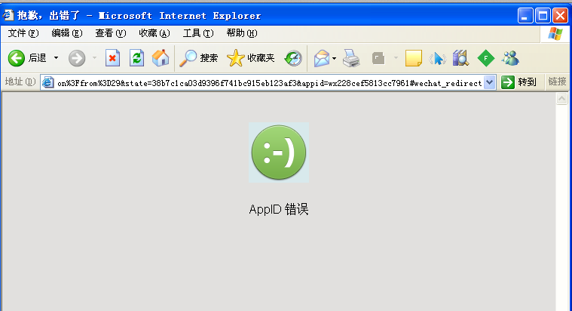Open the research books magnifier icon
This screenshot has height=311, width=572.
tap(460, 58)
